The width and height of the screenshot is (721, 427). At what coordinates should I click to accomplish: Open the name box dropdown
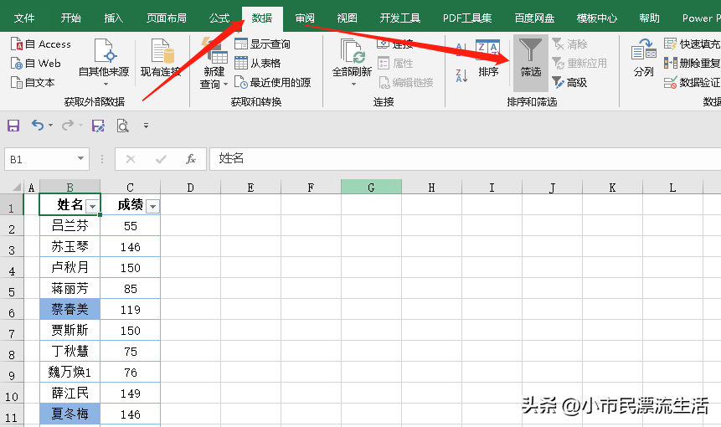[80, 159]
